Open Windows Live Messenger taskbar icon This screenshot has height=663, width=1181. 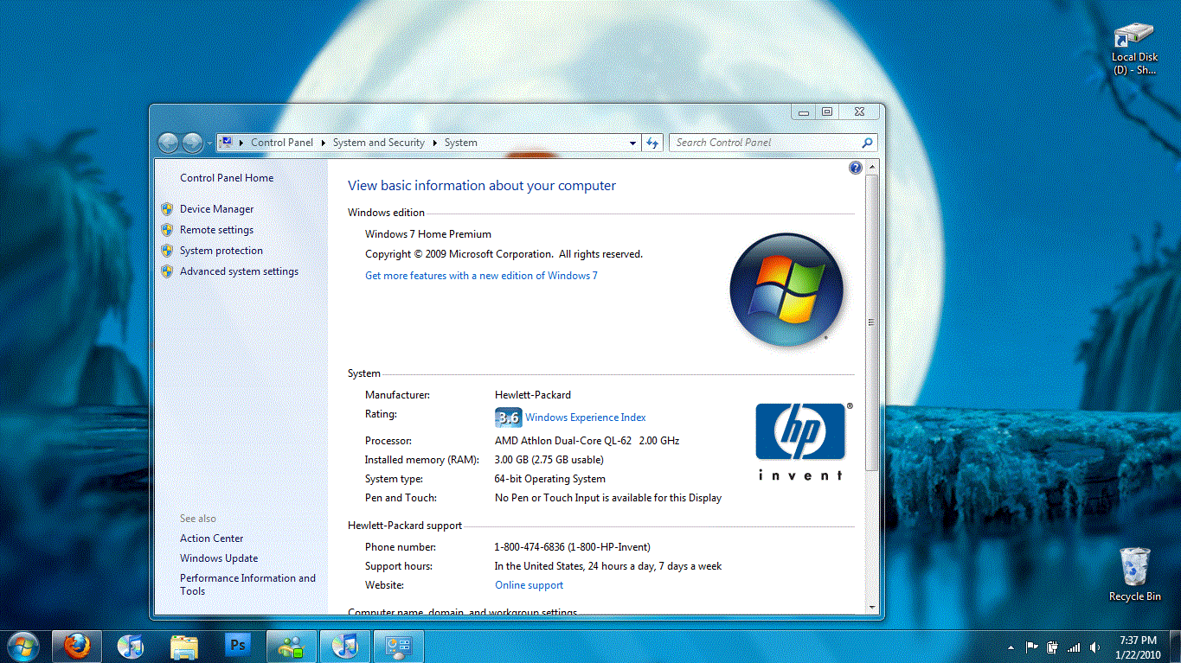tap(292, 645)
